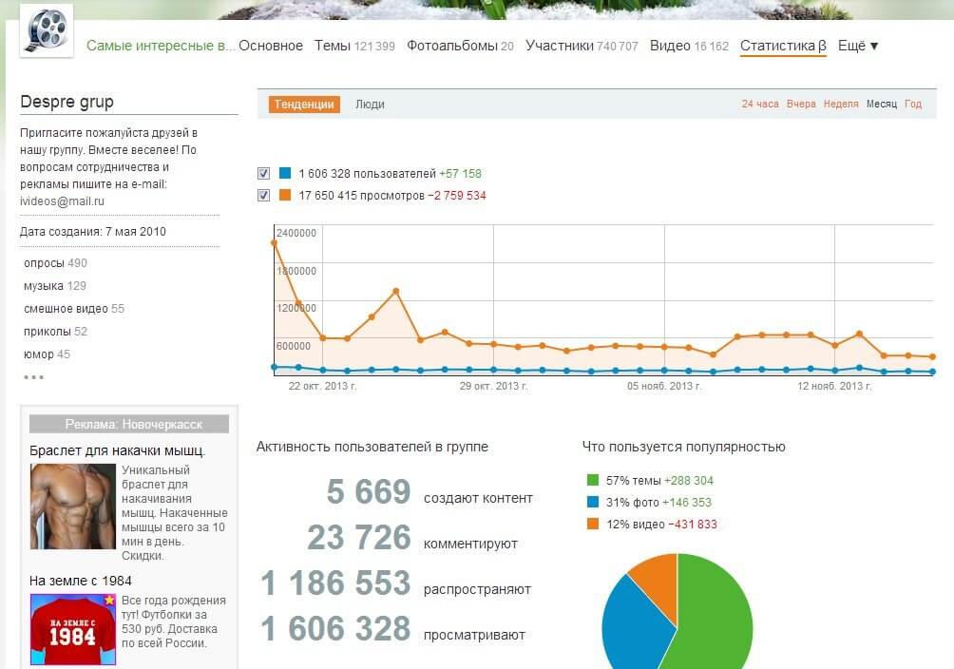The height and width of the screenshot is (669, 954).
Task: Click the '1 606 328' просматривают number
Action: (x=335, y=628)
